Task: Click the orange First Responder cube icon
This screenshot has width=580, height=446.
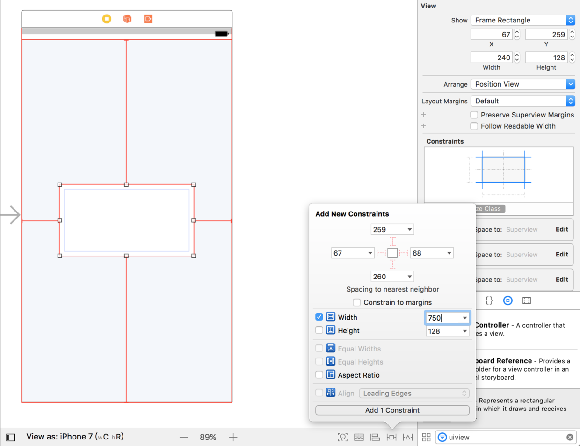Action: 127,19
